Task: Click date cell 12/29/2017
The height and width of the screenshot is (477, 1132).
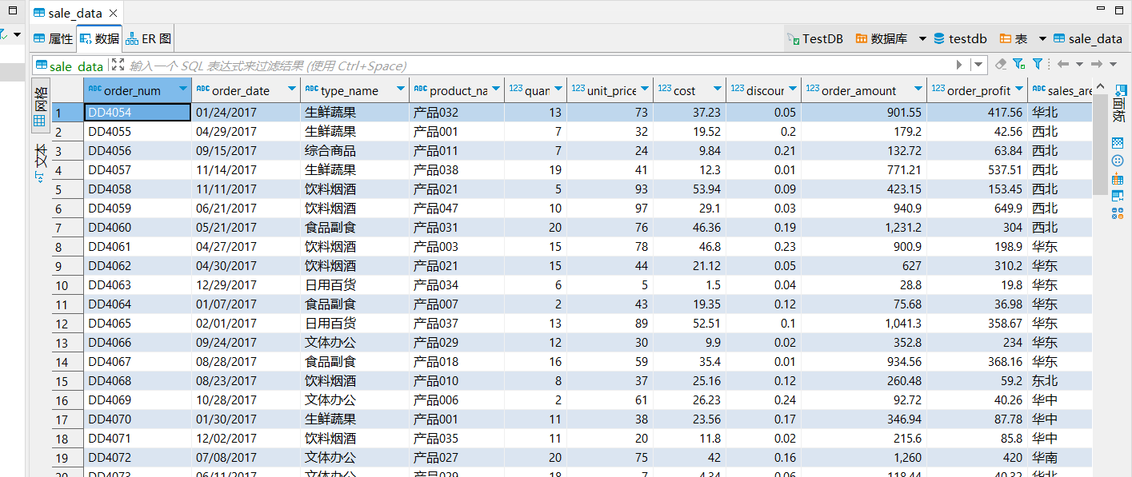Action: tap(246, 285)
